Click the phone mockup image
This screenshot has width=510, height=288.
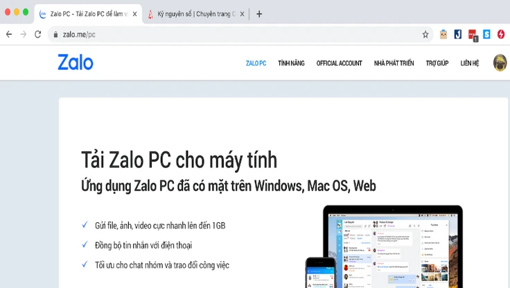pos(321,273)
